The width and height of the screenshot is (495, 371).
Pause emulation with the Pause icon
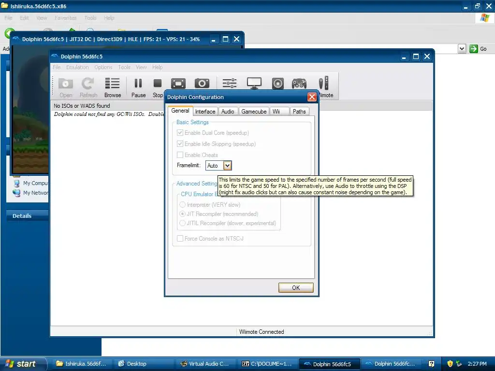(138, 87)
